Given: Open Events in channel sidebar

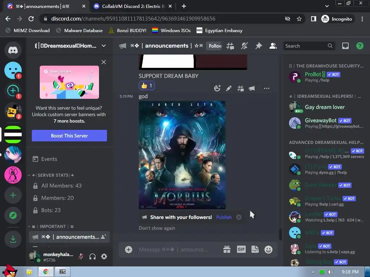Looking at the screenshot, I should pos(69,159).
